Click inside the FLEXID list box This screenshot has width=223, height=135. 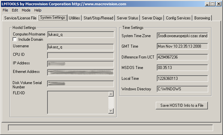pos(78,102)
